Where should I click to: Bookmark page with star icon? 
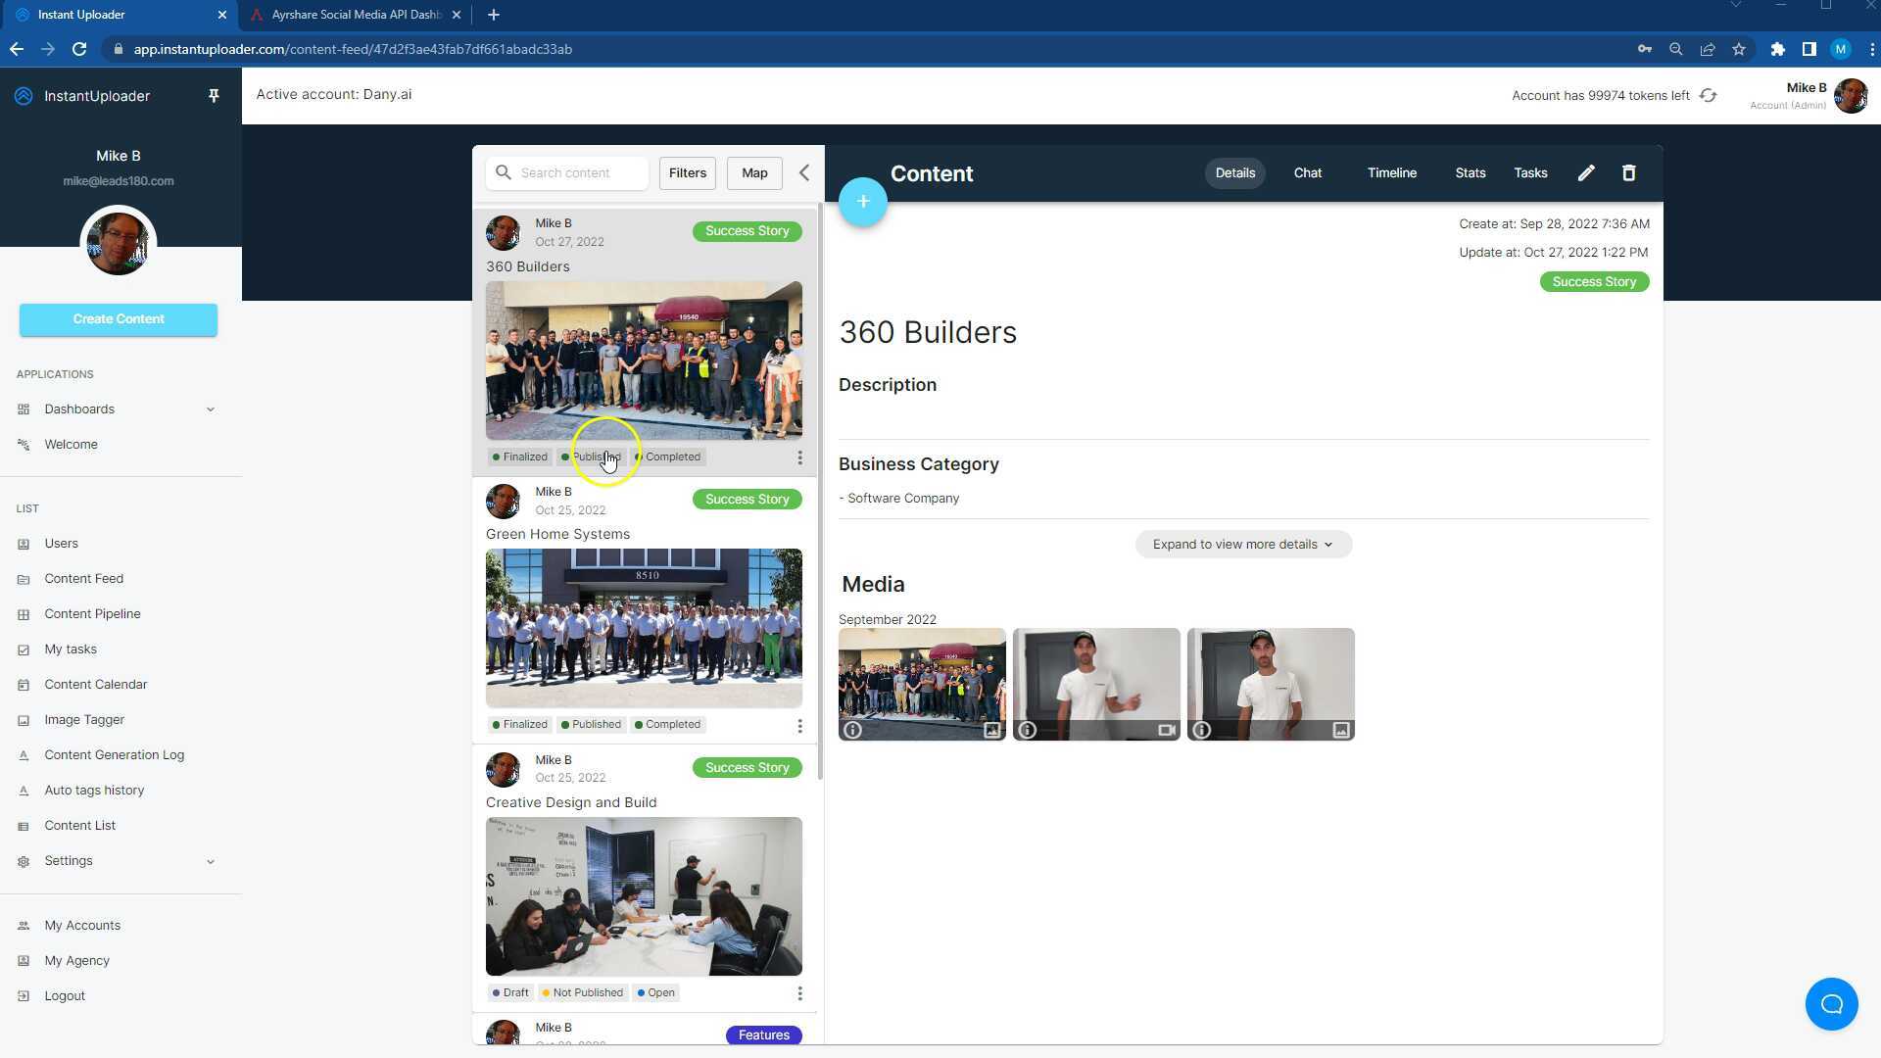(1738, 49)
